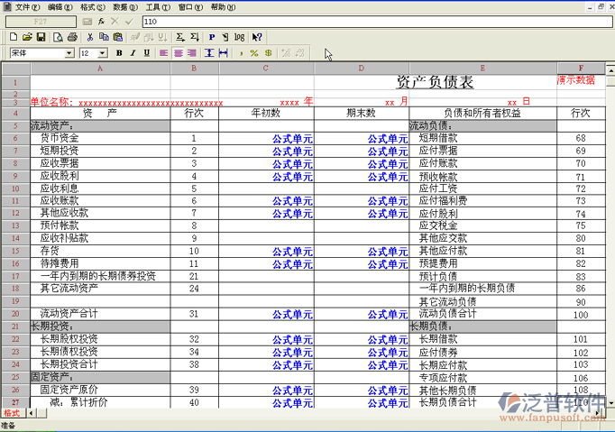The width and height of the screenshot is (615, 432).
Task: Click the percent style icon
Action: point(254,53)
